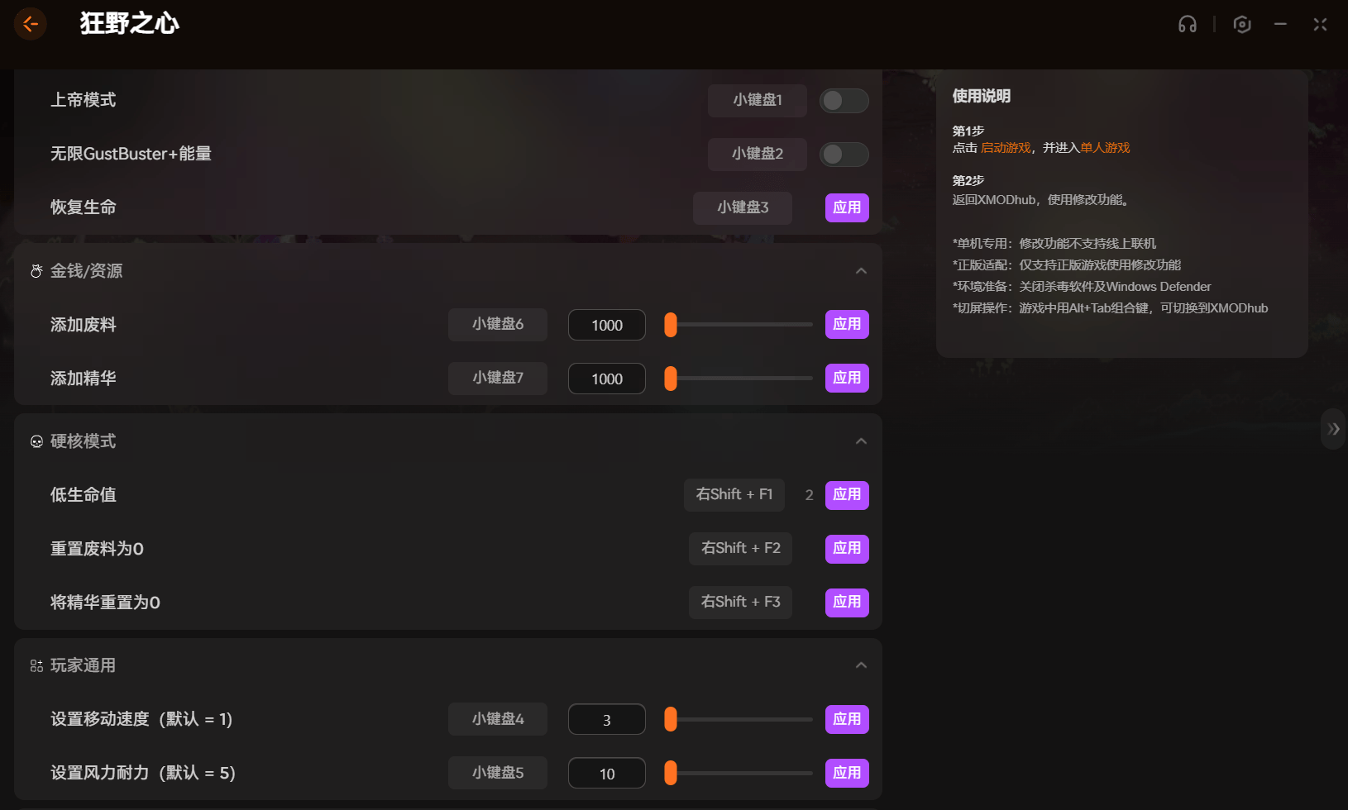Click the money bag icon beside 金钱/资源

pyautogui.click(x=36, y=271)
